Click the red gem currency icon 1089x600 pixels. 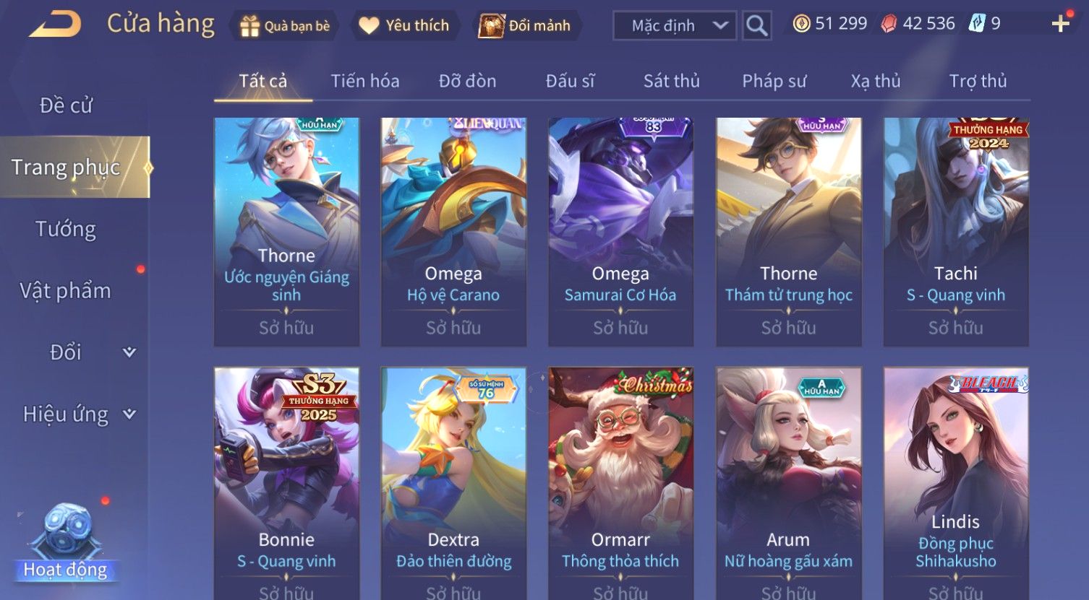click(x=889, y=25)
